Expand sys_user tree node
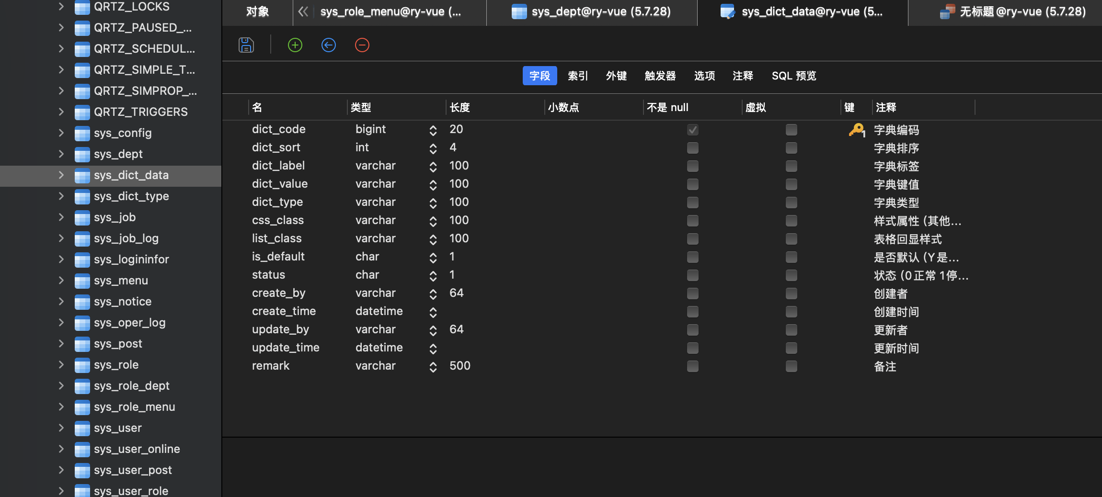Viewport: 1102px width, 497px height. tap(61, 428)
